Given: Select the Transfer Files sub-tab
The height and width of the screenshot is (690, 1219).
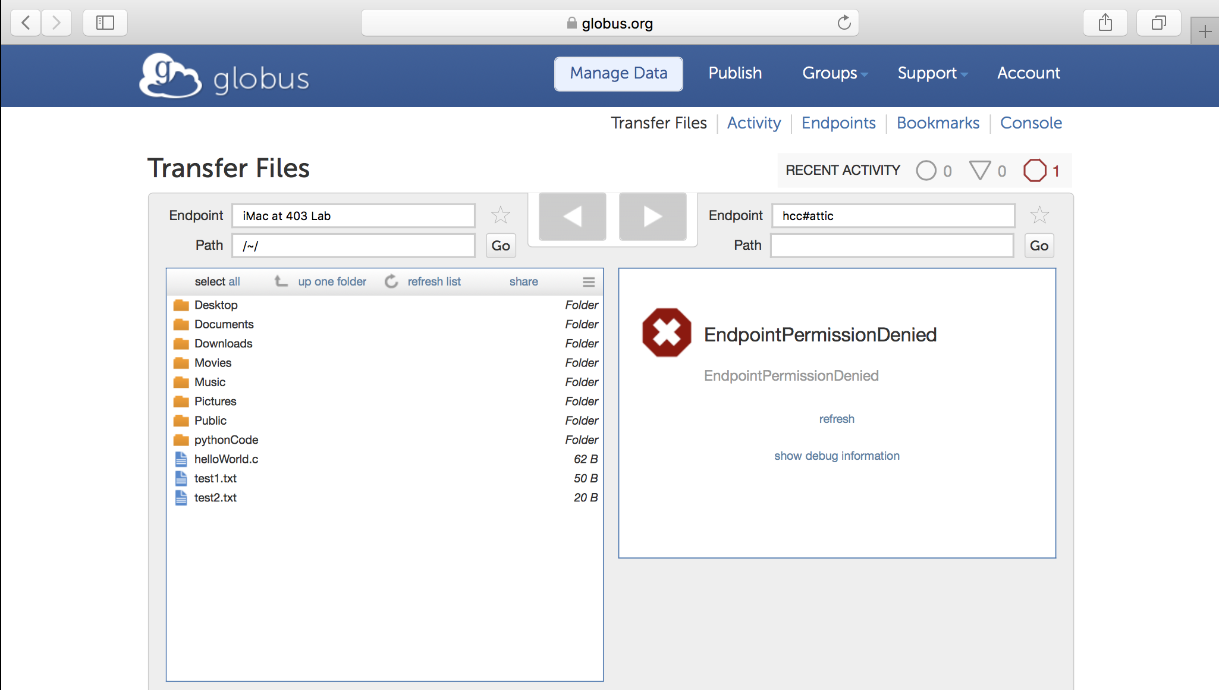Looking at the screenshot, I should pos(659,123).
